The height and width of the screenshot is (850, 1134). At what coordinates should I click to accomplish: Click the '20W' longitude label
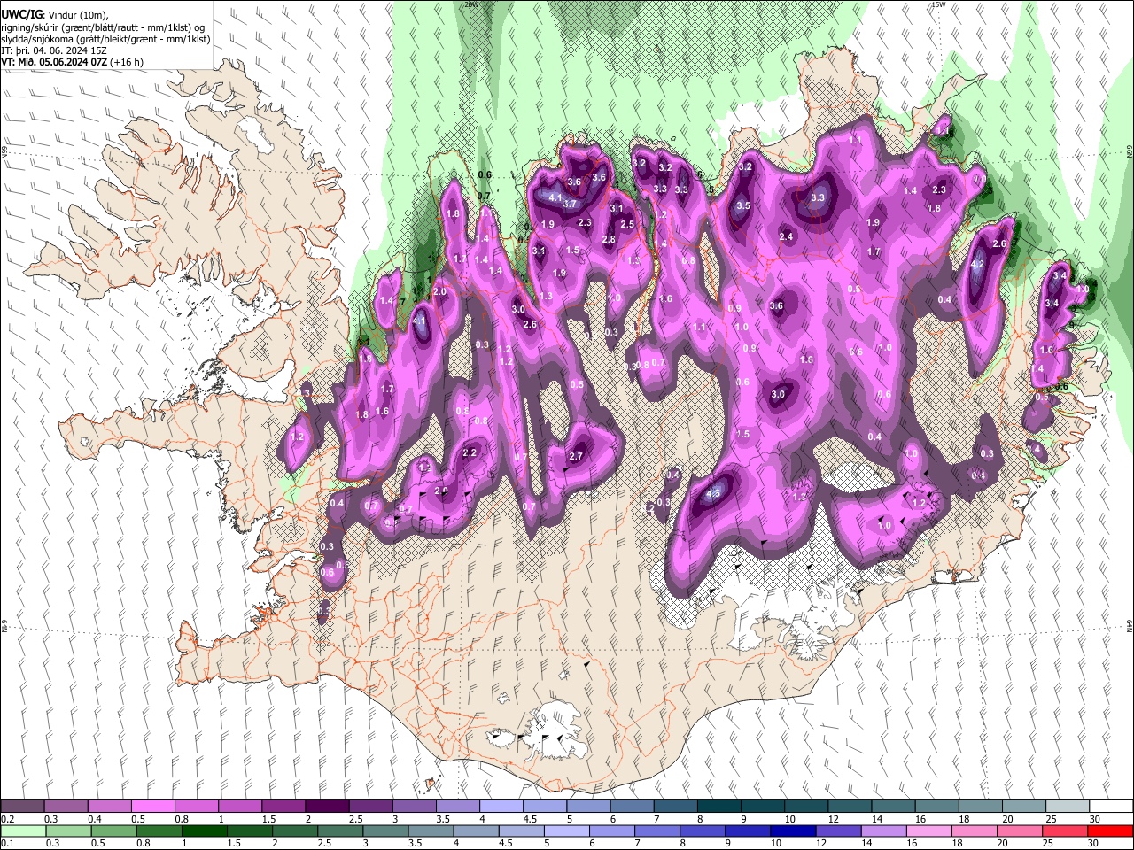click(x=470, y=4)
